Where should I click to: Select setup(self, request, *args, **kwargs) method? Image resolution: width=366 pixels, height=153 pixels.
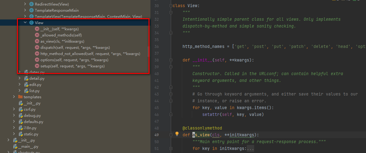pyautogui.click(x=73, y=66)
